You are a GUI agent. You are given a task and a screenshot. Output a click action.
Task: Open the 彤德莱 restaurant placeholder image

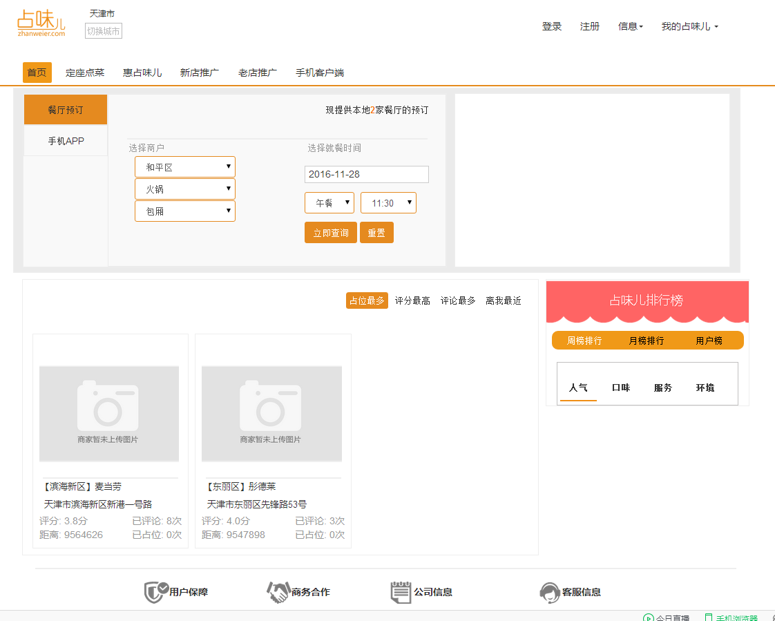(271, 413)
